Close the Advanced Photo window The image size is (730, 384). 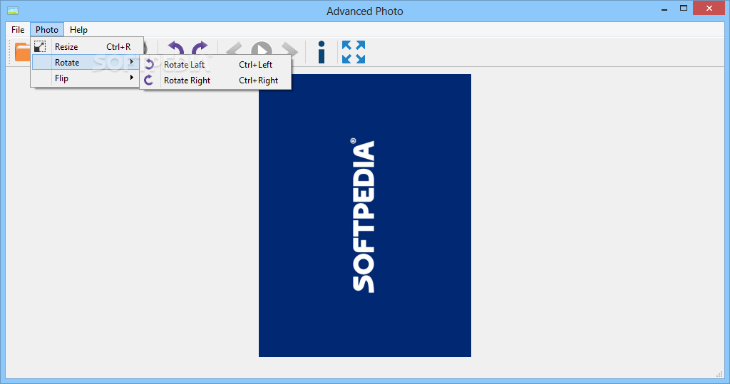(709, 9)
